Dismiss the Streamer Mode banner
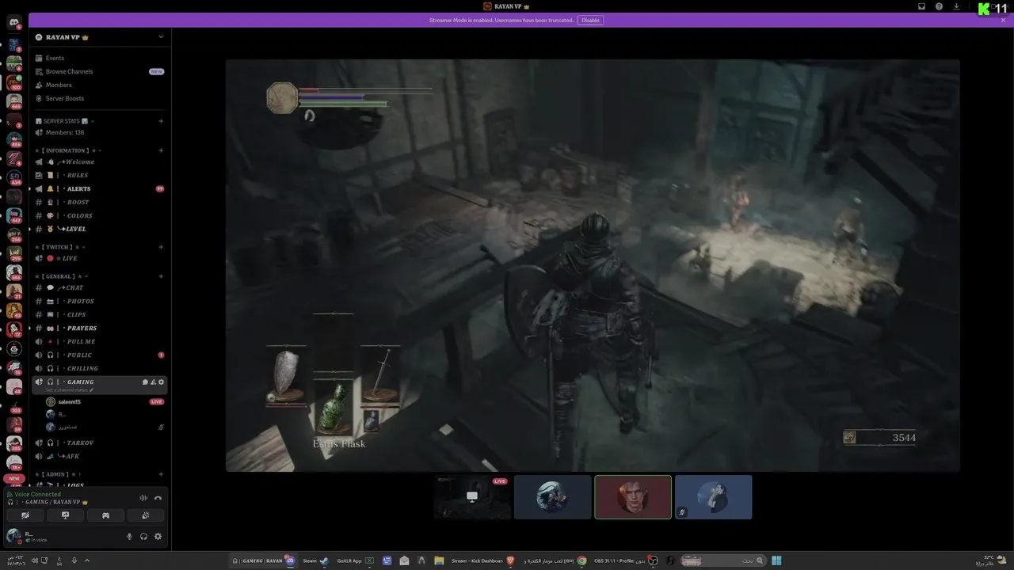Viewport: 1014px width, 570px height. [x=1003, y=20]
